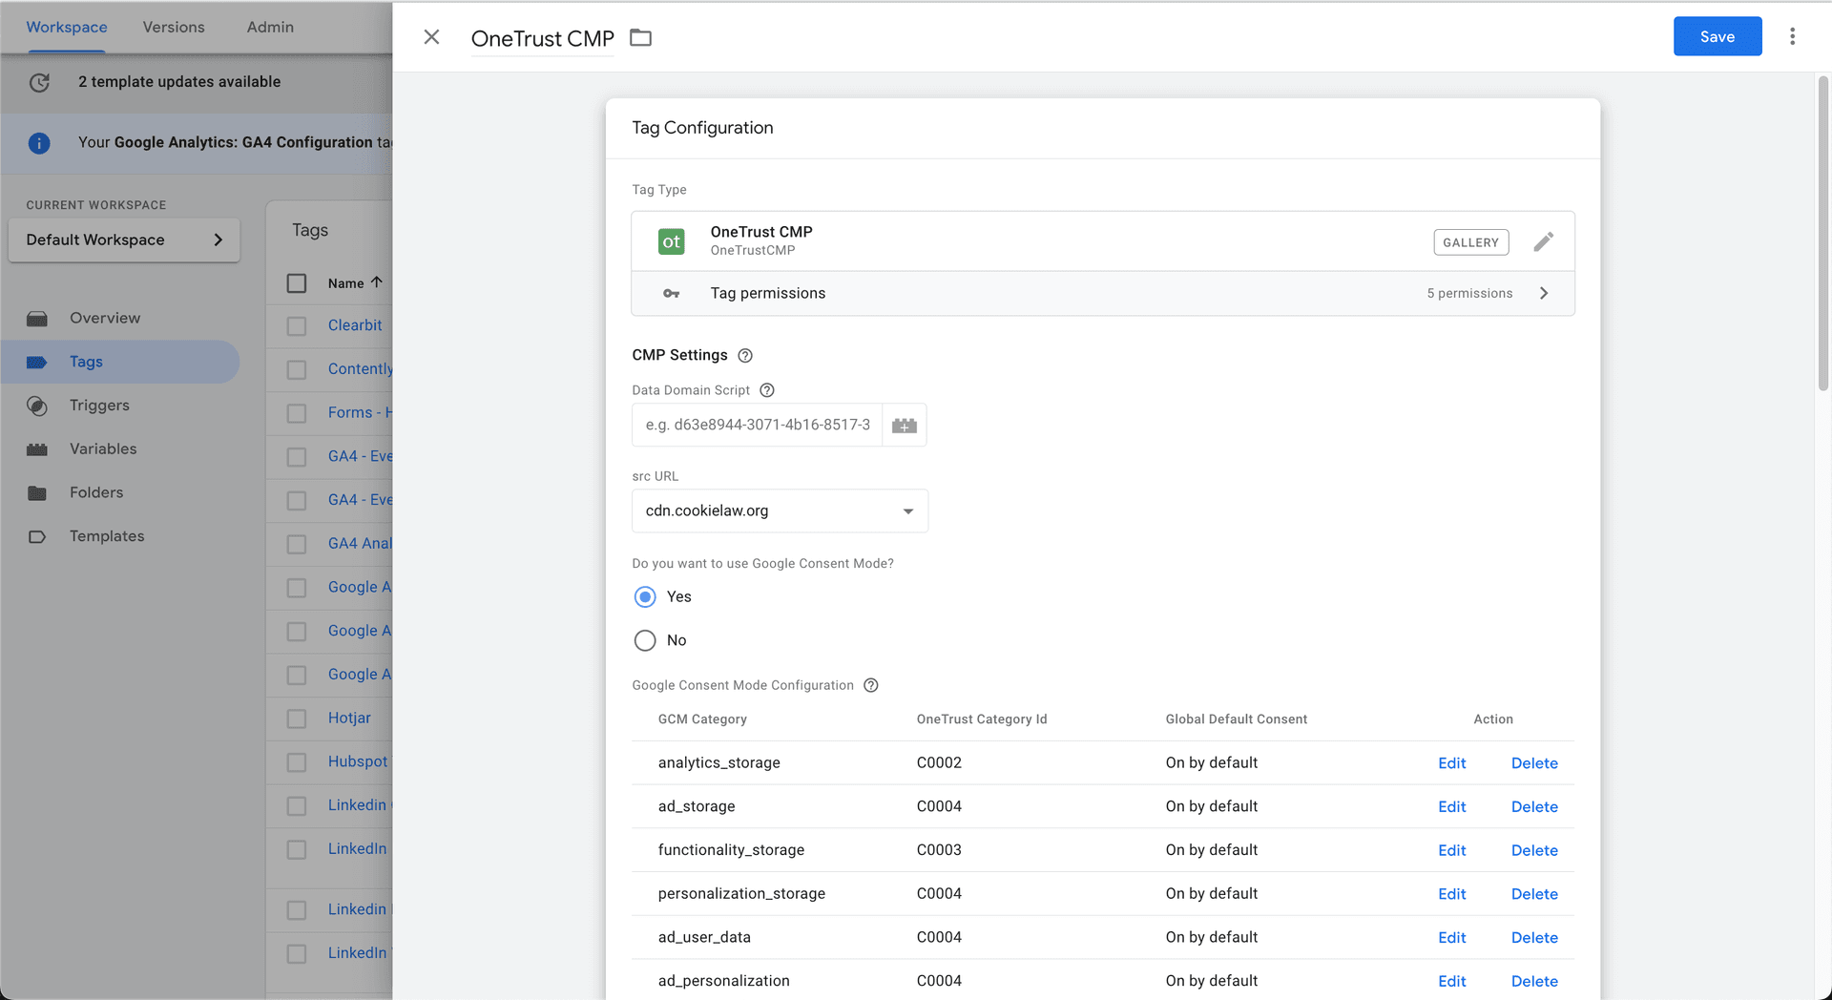Type in the Data Domain Script field
The width and height of the screenshot is (1832, 1000).
coord(757,426)
